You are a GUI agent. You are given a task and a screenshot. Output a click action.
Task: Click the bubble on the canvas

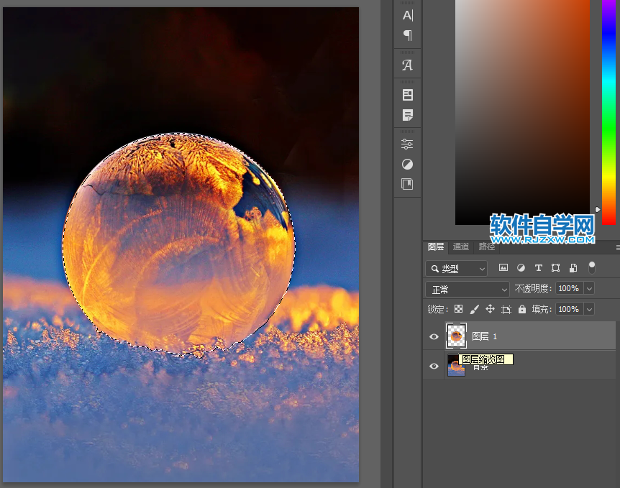coord(179,244)
